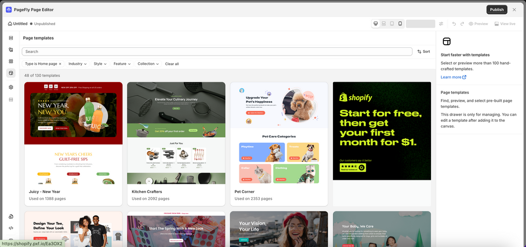Expand the Industry filter dropdown

coord(78,64)
